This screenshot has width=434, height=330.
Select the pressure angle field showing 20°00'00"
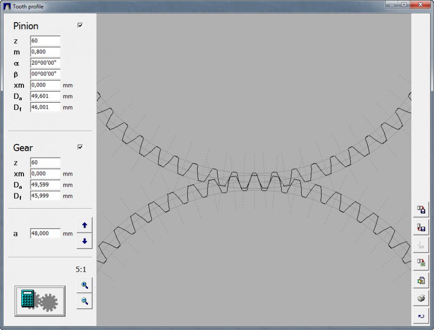coord(44,62)
